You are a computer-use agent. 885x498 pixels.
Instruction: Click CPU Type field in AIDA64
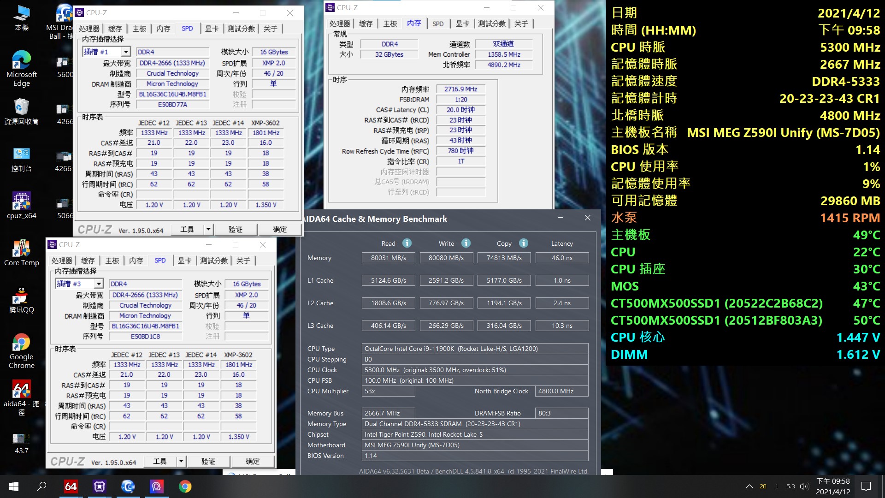click(476, 349)
